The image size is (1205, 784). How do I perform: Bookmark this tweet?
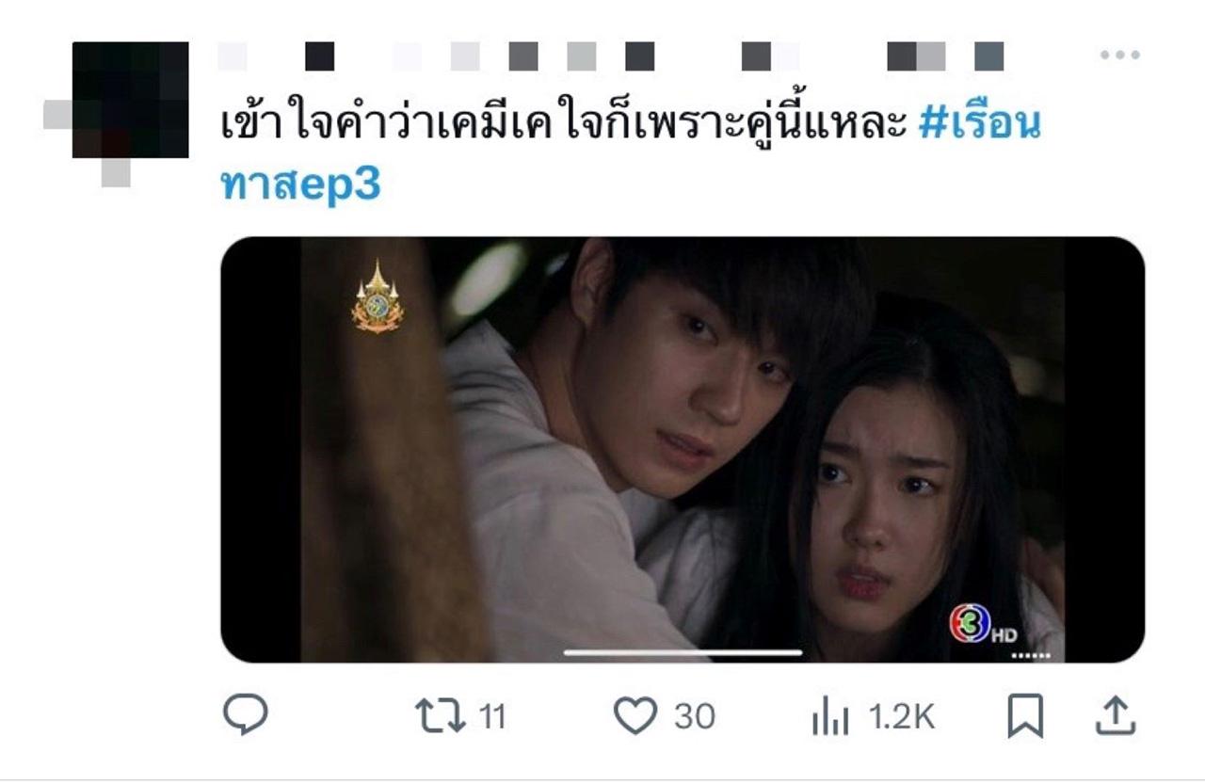pyautogui.click(x=1025, y=717)
